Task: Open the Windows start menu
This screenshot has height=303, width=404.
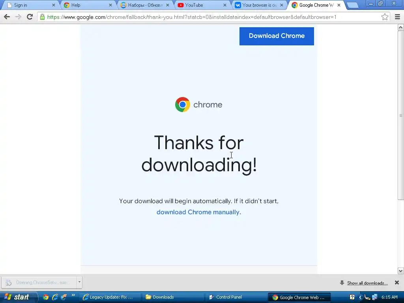Action: 18,297
